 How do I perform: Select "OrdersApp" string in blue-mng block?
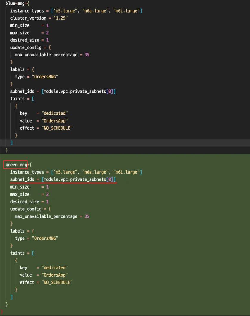pyautogui.click(x=55, y=121)
